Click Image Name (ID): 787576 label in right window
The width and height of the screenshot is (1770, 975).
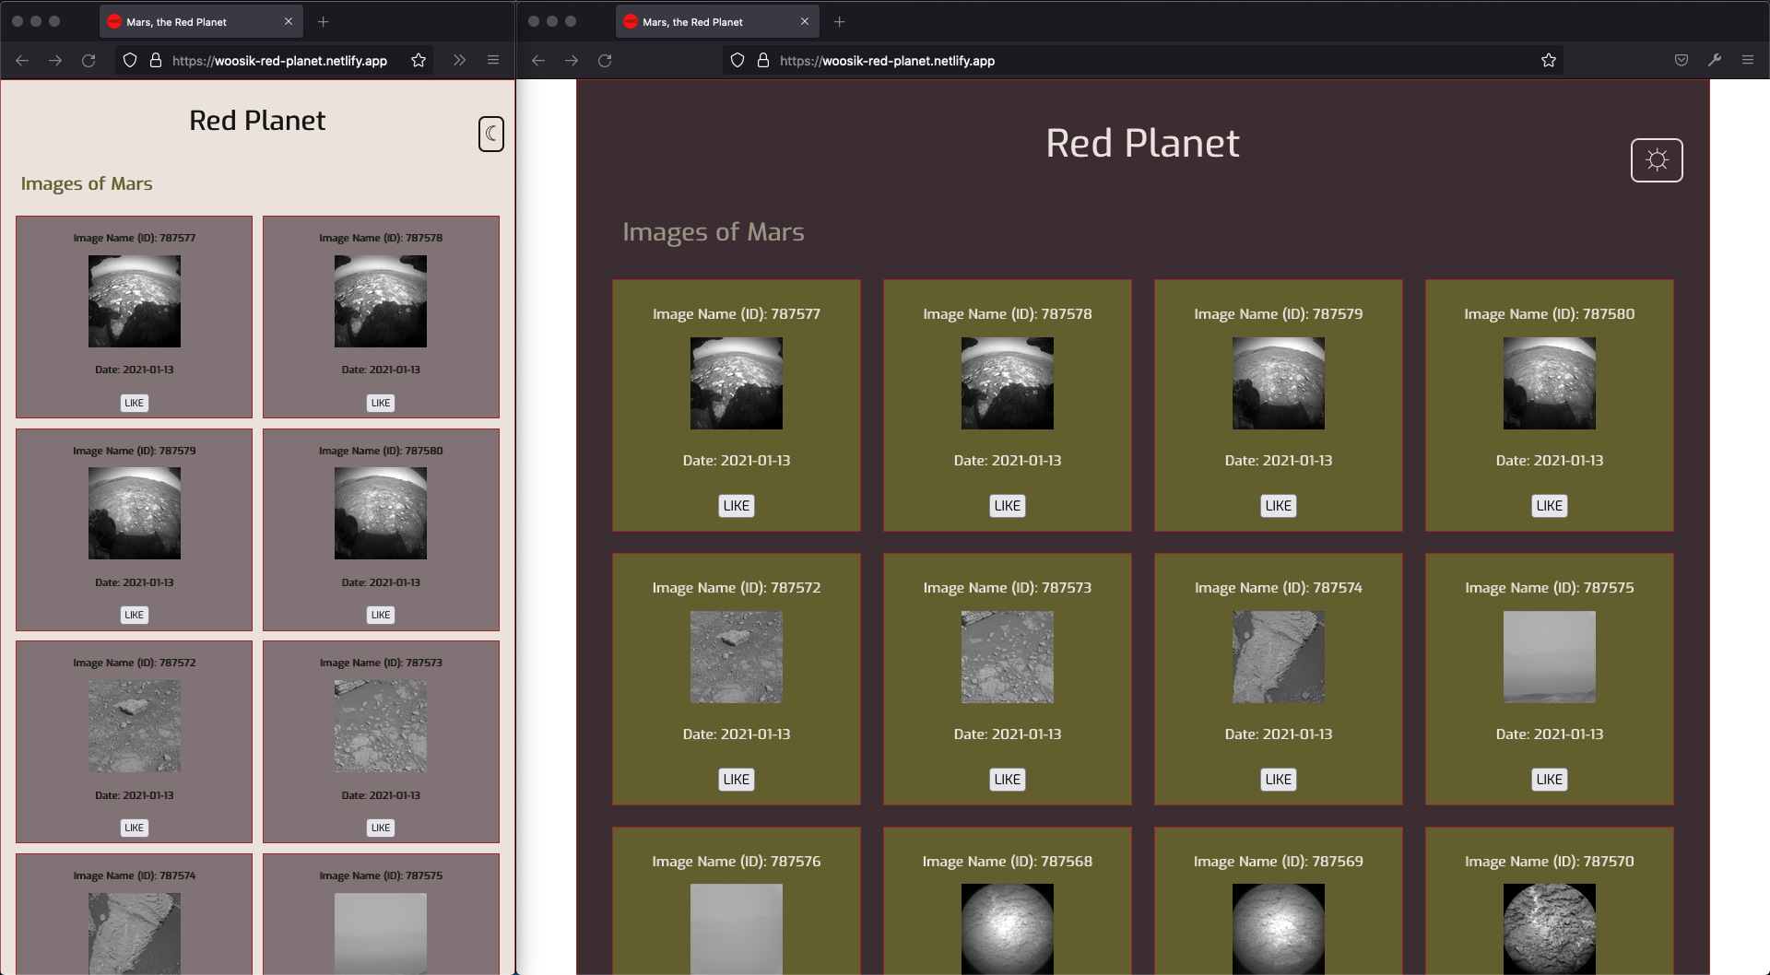tap(737, 862)
